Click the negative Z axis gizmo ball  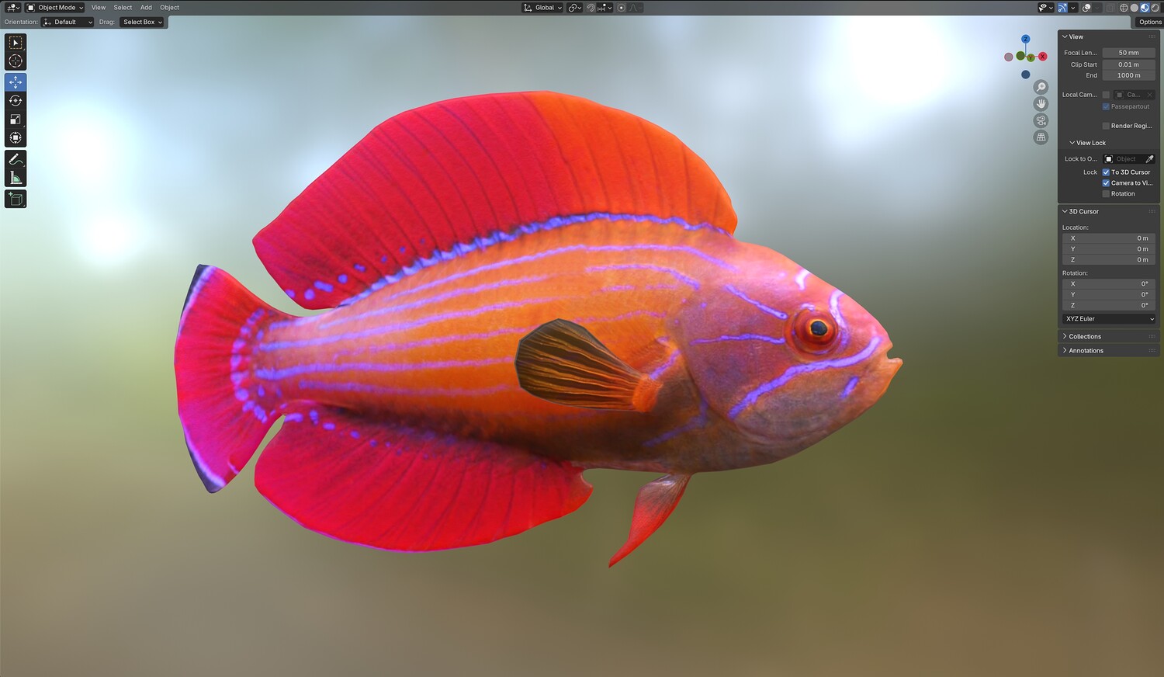tap(1026, 75)
